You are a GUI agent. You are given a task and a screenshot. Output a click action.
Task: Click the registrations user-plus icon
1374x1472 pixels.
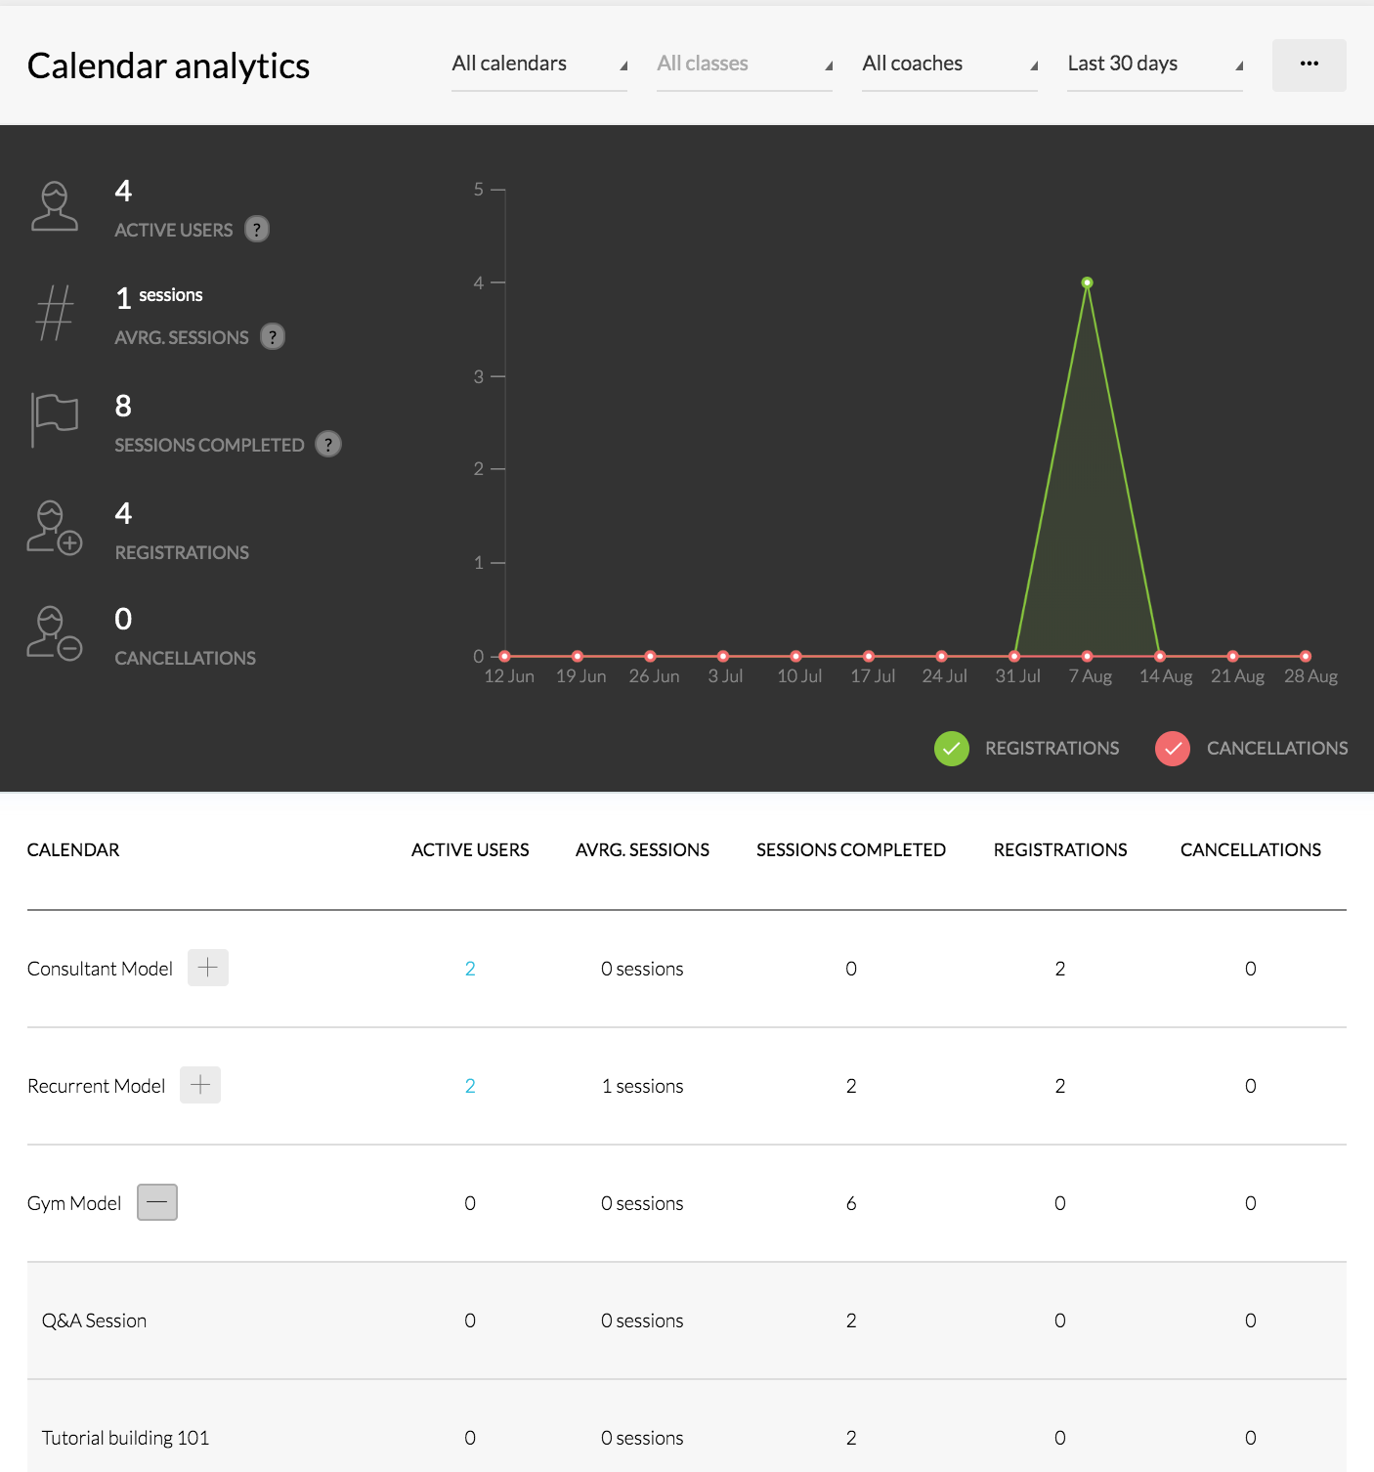point(55,528)
